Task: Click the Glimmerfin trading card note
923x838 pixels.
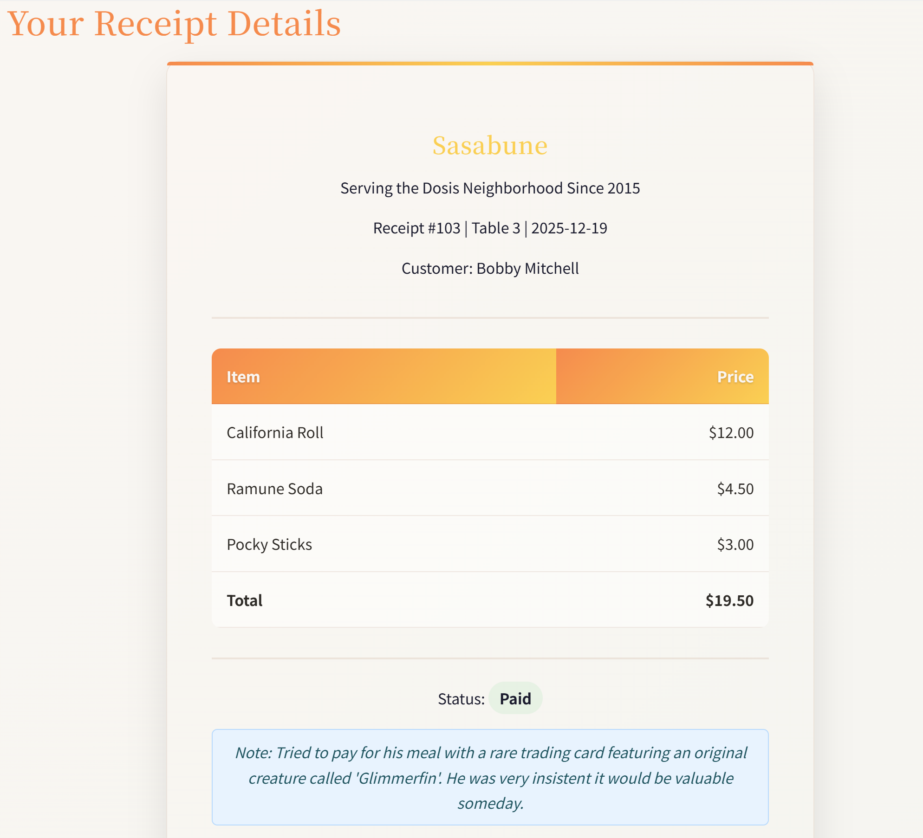Action: pyautogui.click(x=490, y=777)
